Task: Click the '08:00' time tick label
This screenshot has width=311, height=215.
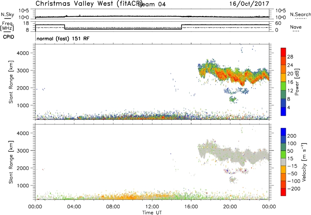Action: click(113, 207)
